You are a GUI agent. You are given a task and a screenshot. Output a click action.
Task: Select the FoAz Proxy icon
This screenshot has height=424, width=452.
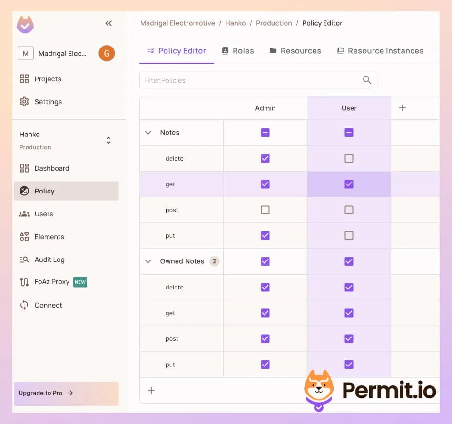click(x=24, y=282)
